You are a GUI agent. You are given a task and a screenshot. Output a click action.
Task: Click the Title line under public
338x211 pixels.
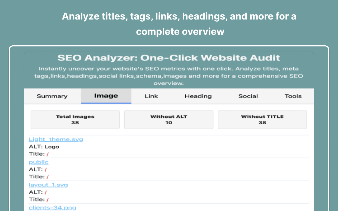tap(39, 177)
